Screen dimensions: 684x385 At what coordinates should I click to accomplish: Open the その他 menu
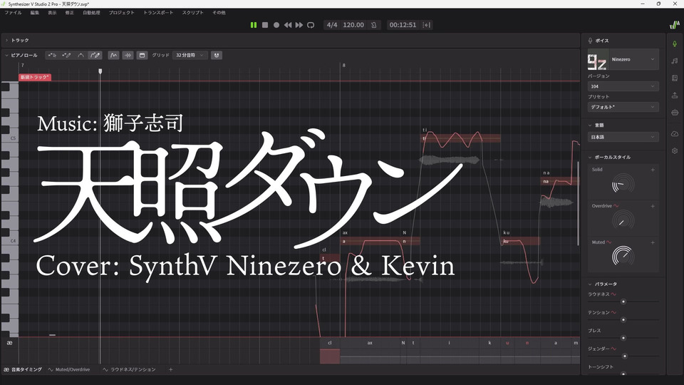(219, 13)
